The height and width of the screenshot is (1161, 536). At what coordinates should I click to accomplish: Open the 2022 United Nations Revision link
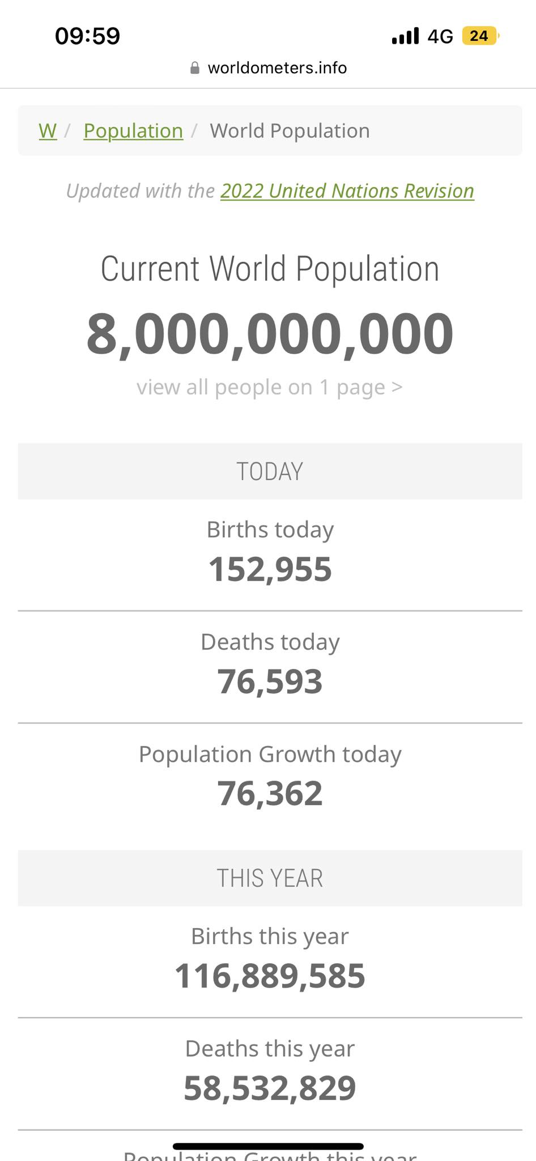click(347, 191)
